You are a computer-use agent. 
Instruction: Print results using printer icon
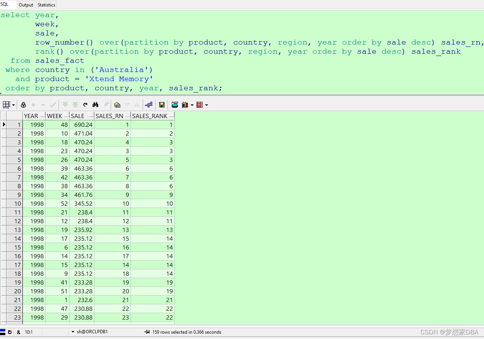point(174,105)
